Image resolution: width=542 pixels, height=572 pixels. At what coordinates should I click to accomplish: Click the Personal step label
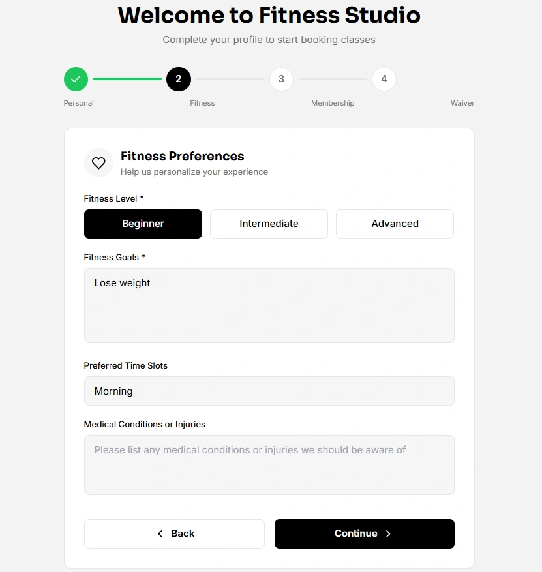(x=79, y=103)
